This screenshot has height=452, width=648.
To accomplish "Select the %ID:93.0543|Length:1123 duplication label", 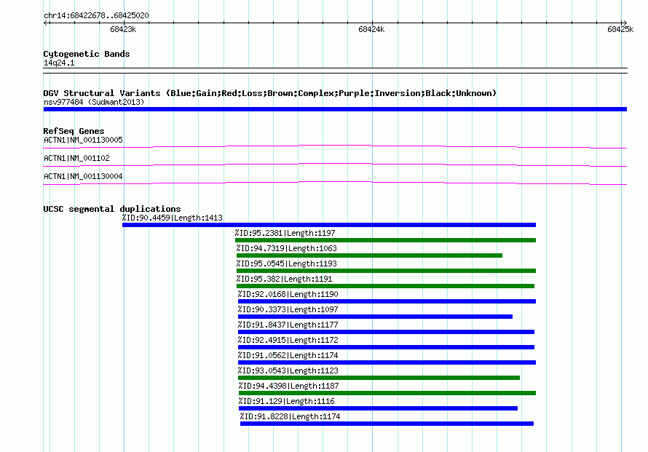I will [288, 370].
